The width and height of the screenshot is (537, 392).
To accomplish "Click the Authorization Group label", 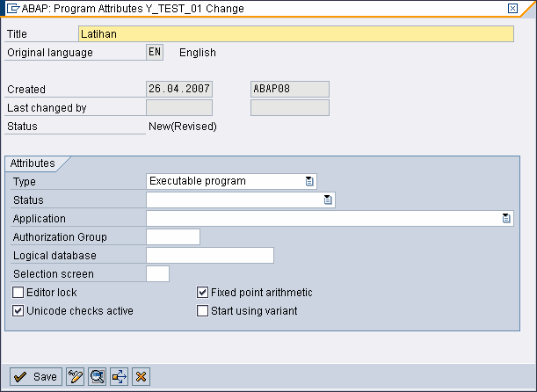I will click(60, 237).
